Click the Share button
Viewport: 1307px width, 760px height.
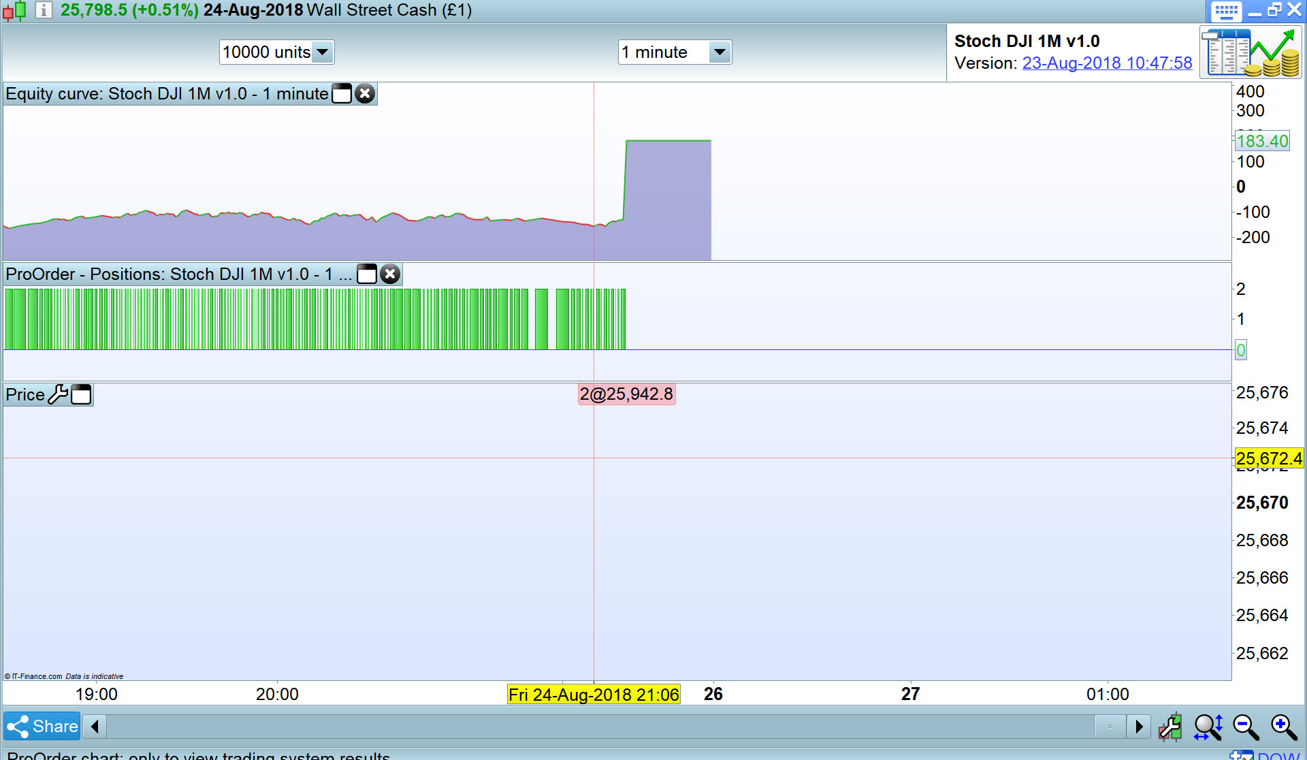point(42,727)
